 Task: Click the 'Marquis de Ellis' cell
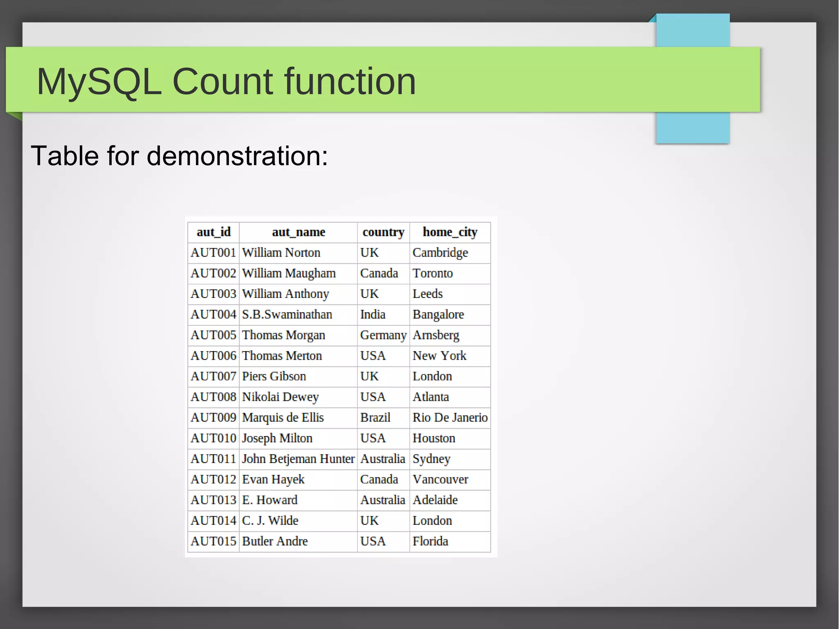tap(298, 418)
